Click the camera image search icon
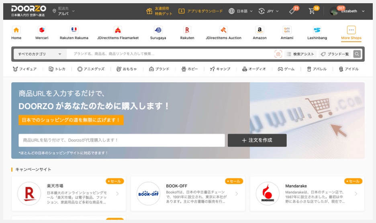The width and height of the screenshot is (376, 223). (278, 54)
